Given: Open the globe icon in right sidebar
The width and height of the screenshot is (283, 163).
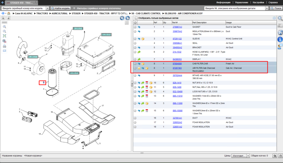Looking at the screenshot, I should click(280, 32).
